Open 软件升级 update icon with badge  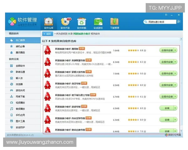point(65,22)
